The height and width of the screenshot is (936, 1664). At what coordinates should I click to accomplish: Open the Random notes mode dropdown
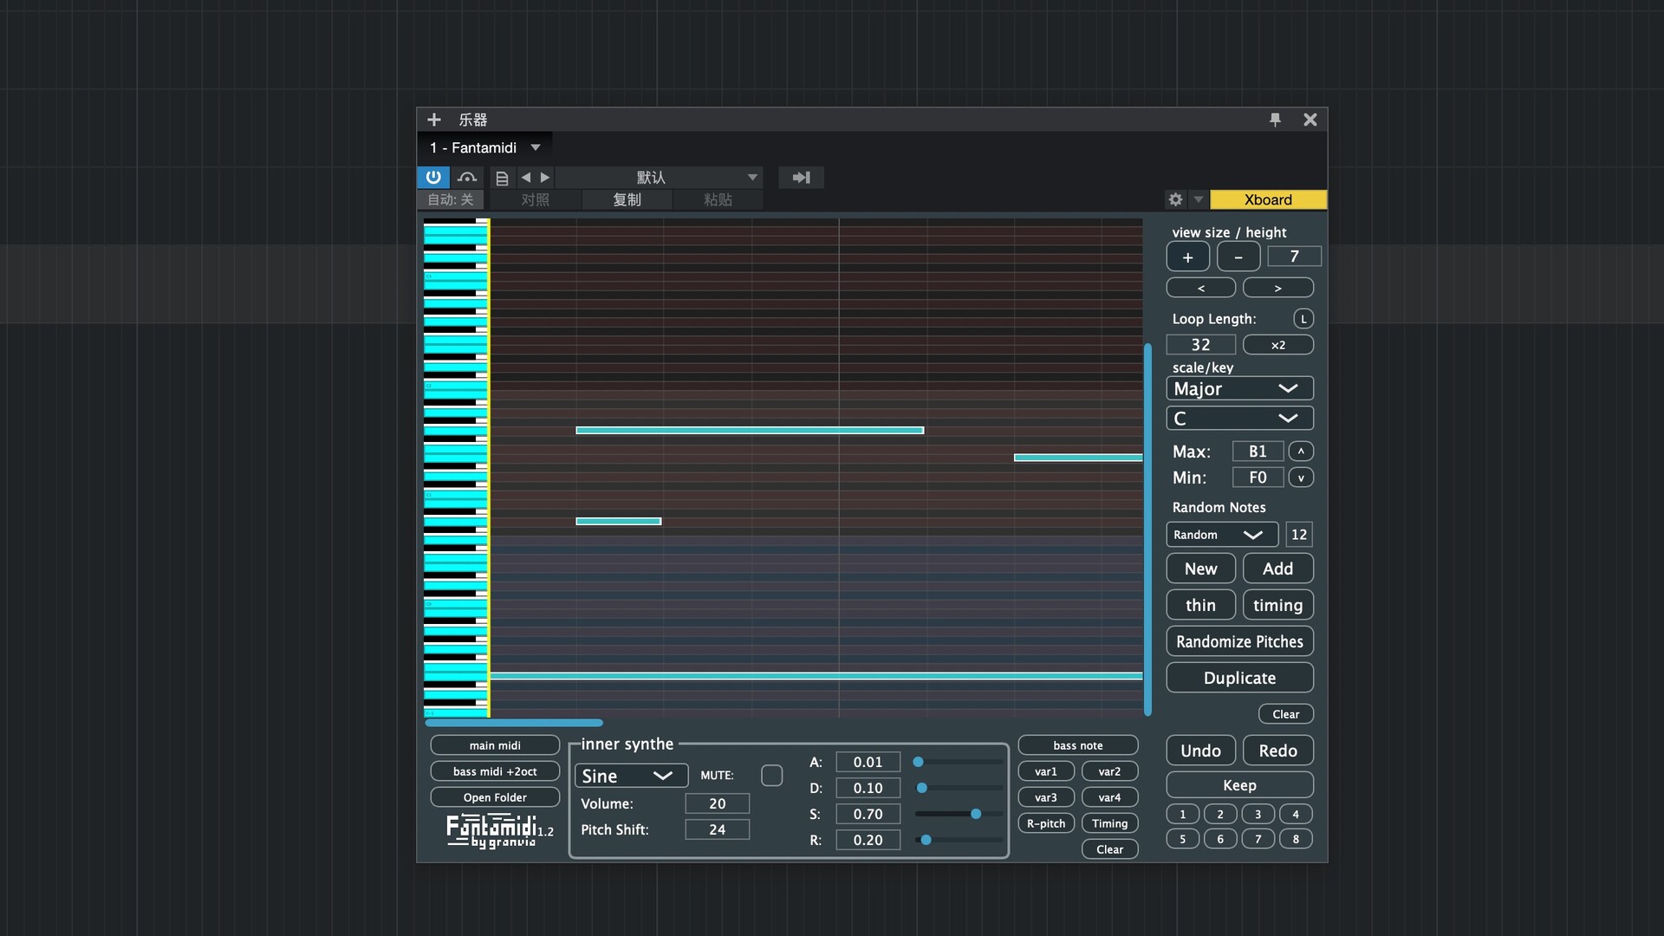point(1220,535)
